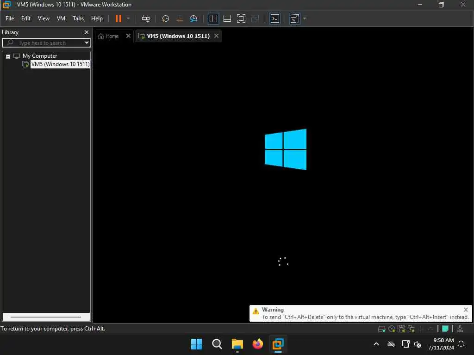
Task: Close the VM5 (Windows 10 1511) tab
Action: point(217,36)
